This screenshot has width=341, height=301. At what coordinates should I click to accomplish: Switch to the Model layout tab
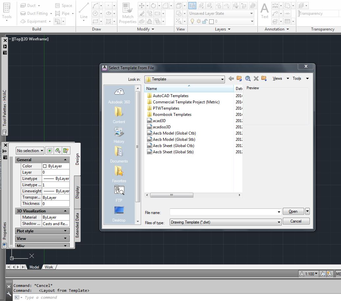(34, 267)
